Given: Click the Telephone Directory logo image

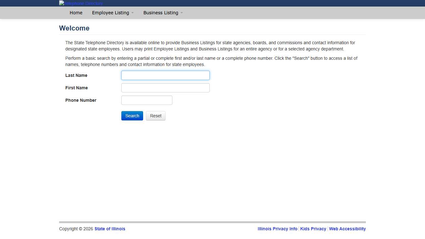Looking at the screenshot, I should [81, 3].
